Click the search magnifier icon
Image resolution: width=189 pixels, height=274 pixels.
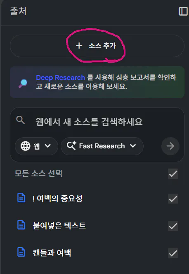point(20,120)
